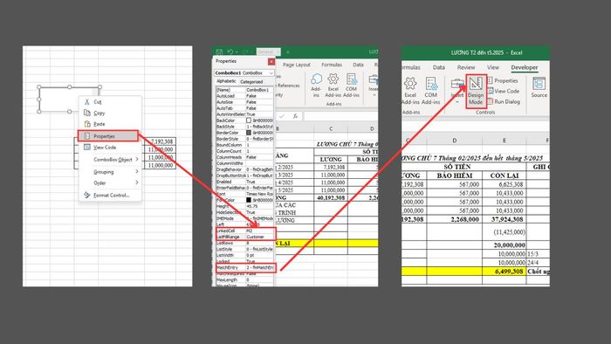Select the ListRows property row
This screenshot has height=344, width=611.
tap(244, 243)
